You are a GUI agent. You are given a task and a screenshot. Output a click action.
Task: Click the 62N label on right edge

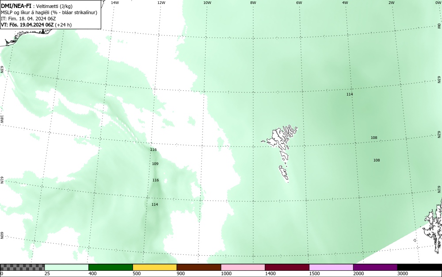(439, 134)
